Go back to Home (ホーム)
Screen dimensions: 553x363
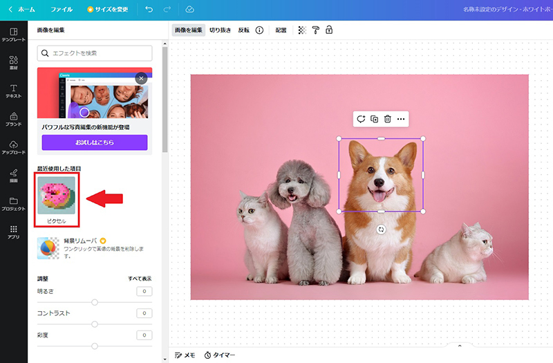pos(22,10)
